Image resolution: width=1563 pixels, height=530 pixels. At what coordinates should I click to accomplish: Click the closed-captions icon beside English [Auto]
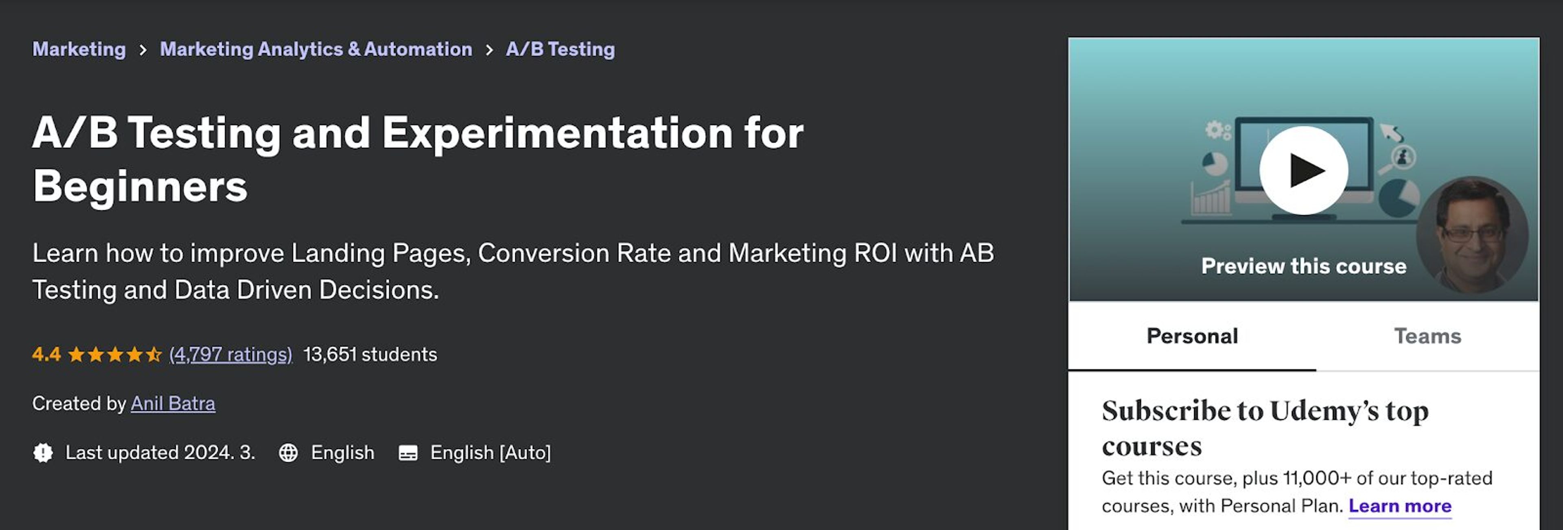[x=409, y=452]
